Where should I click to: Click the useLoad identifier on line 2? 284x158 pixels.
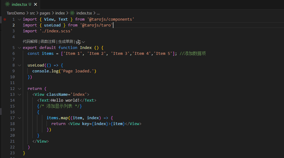click(52, 25)
